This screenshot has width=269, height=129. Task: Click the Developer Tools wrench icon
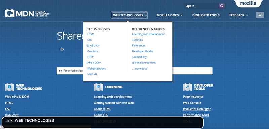point(187,87)
